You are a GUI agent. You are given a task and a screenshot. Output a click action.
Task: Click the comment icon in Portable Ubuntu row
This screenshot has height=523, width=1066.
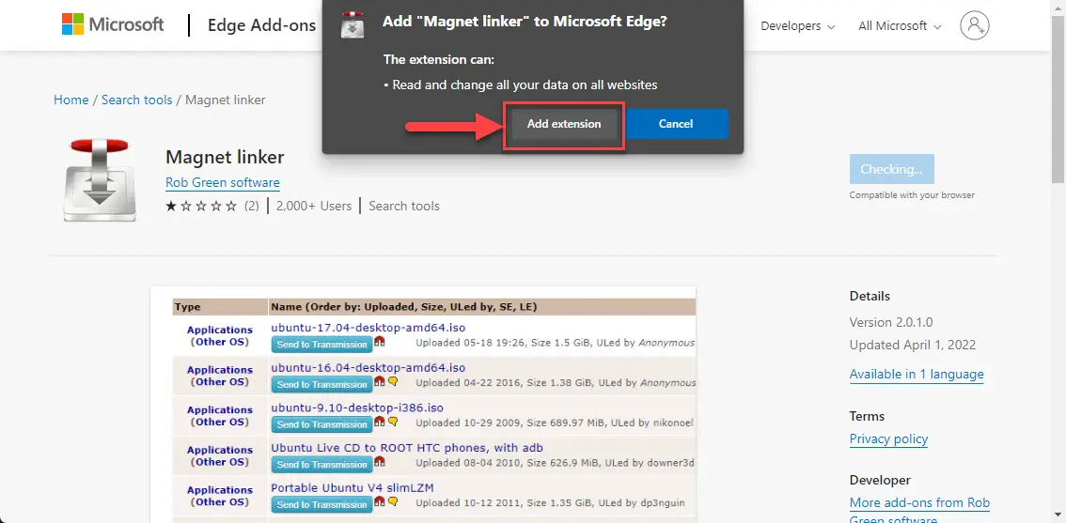tap(392, 502)
